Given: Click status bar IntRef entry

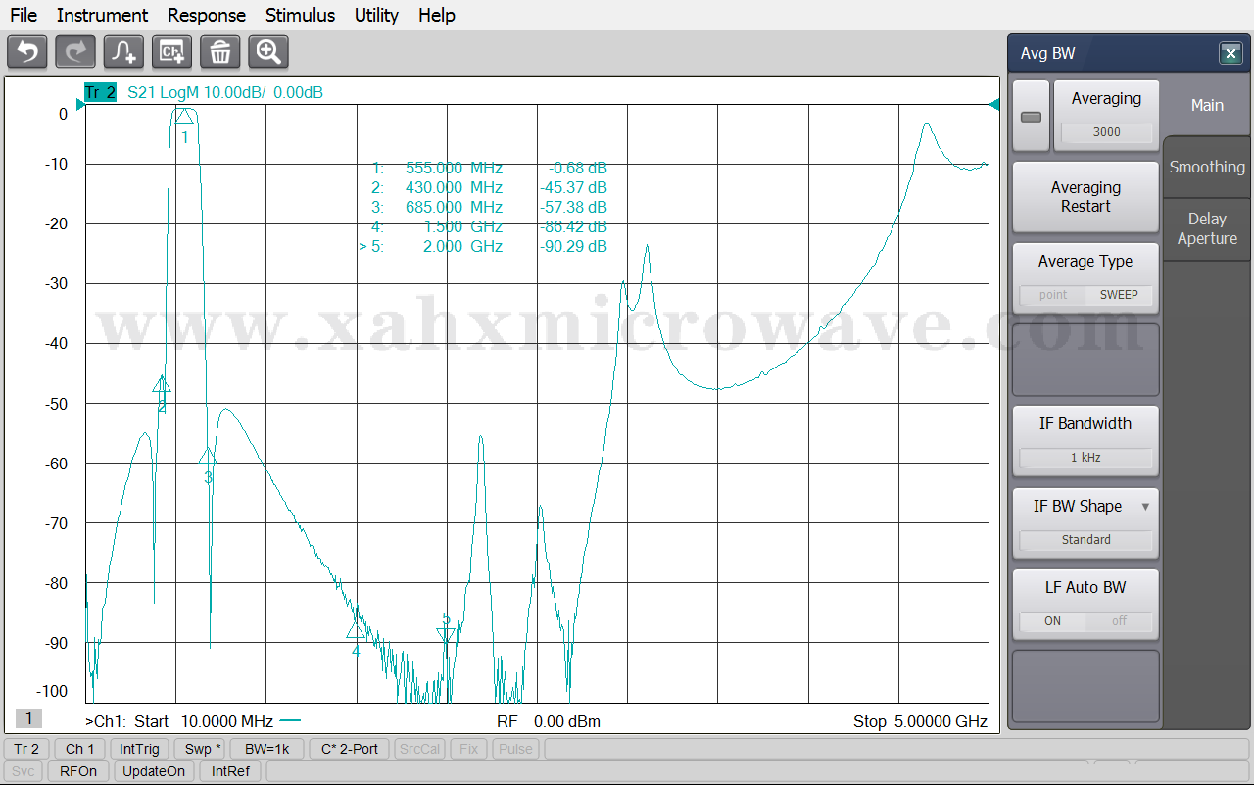Looking at the screenshot, I should [x=230, y=771].
